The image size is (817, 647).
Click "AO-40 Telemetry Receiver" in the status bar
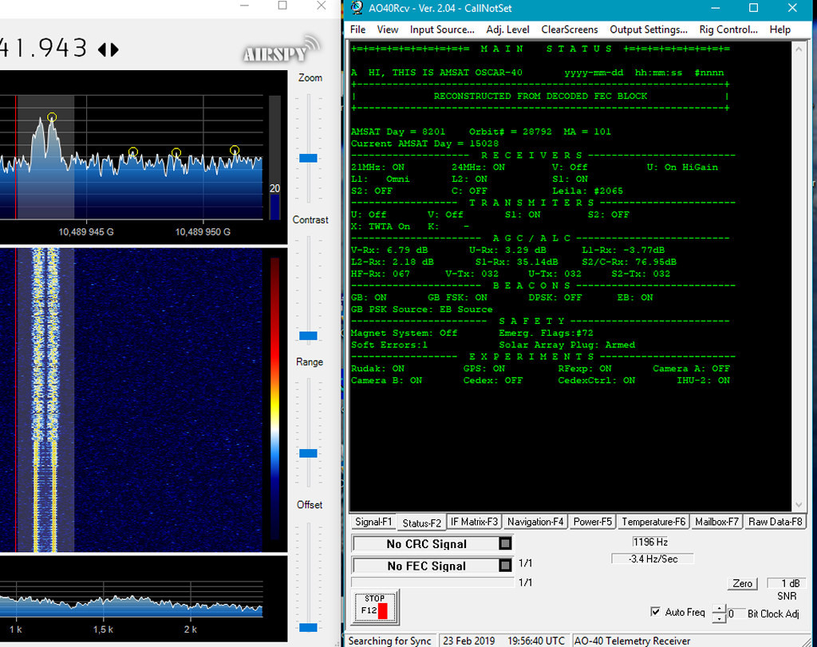click(x=632, y=641)
